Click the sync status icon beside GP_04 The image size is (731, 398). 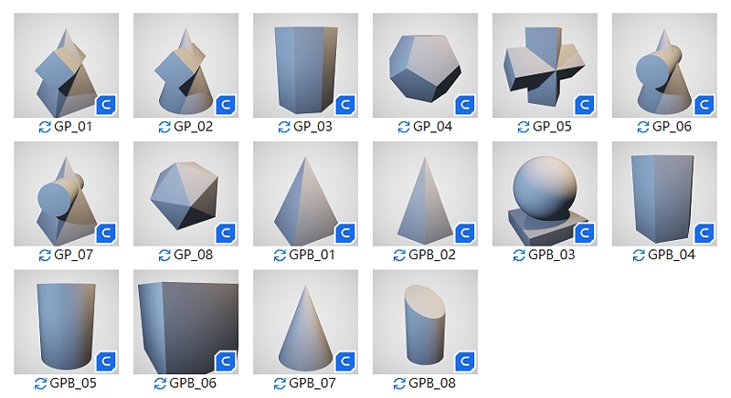point(404,127)
